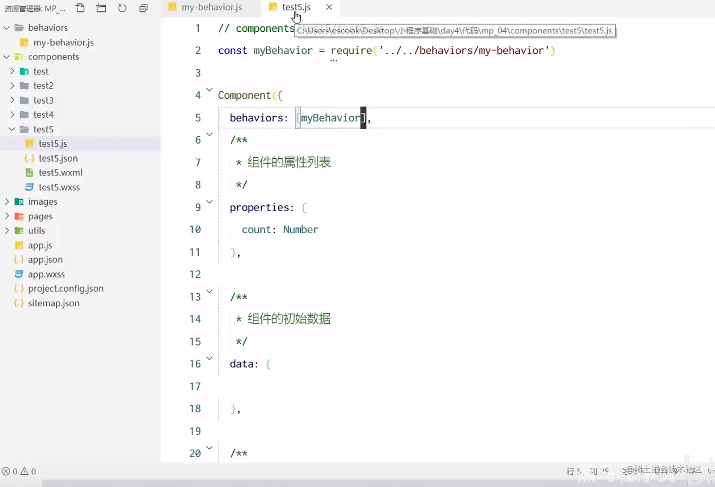Expand the pages folder

click(x=7, y=216)
